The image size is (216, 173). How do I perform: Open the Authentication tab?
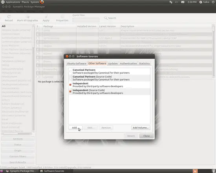tap(128, 63)
